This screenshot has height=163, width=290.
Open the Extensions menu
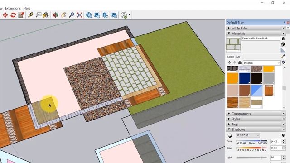tap(13, 8)
